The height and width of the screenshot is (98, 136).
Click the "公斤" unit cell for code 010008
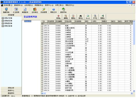pyautogui.click(x=88, y=39)
